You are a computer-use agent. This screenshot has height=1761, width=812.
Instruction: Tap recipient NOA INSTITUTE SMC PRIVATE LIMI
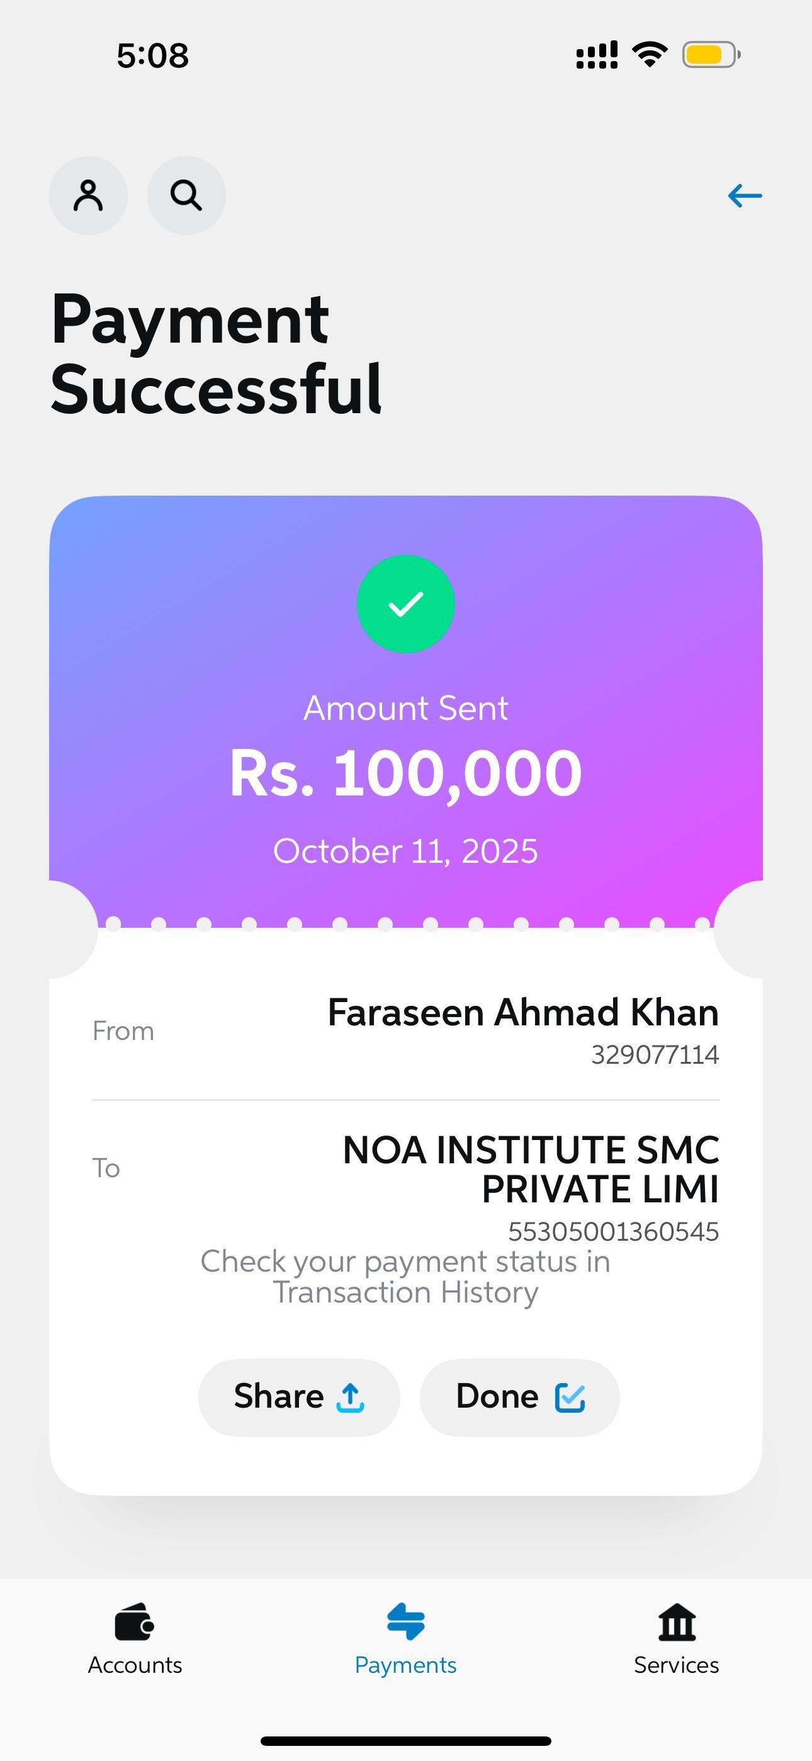(x=531, y=1169)
